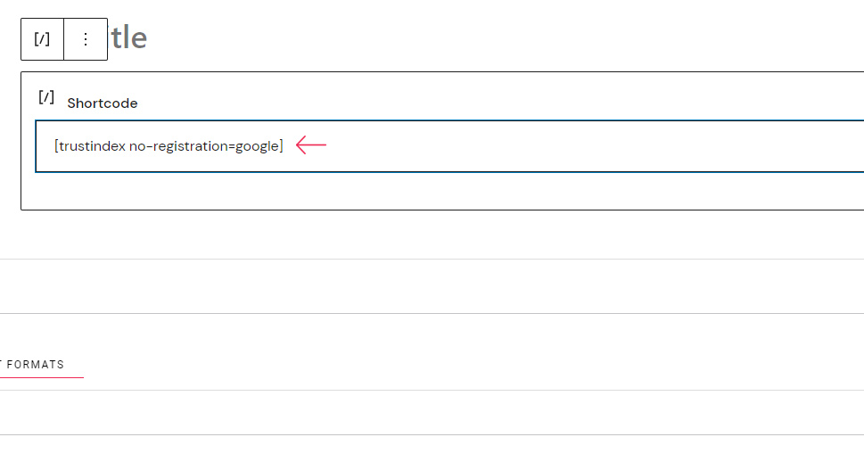Click the red underline below FORMATS tab
The height and width of the screenshot is (462, 864).
[x=42, y=377]
